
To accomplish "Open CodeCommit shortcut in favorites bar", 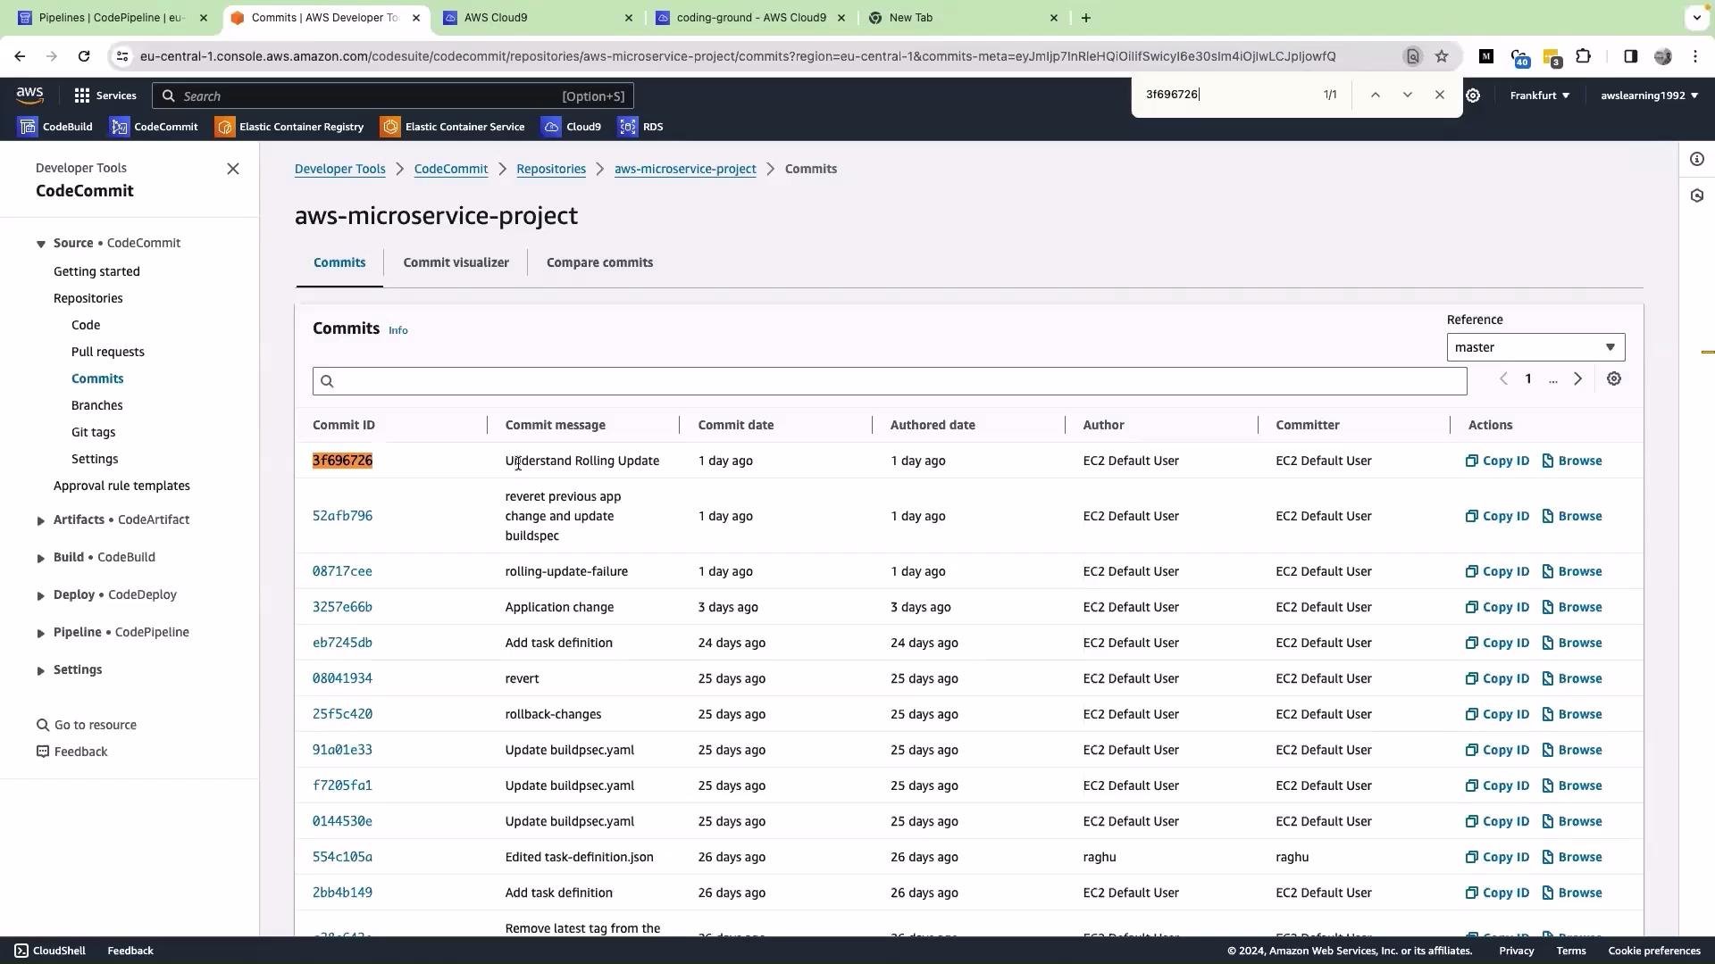I will (154, 127).
